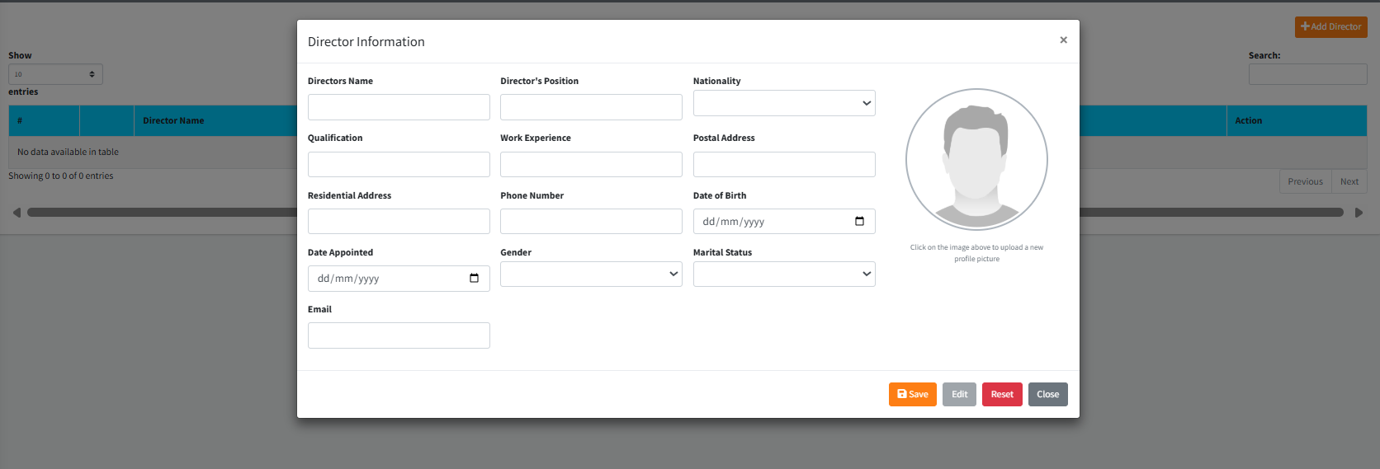Click the right scroll arrow of the table

point(1359,213)
